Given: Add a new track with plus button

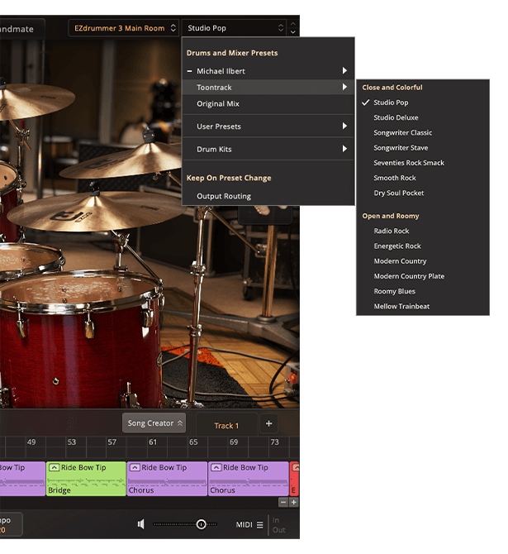Looking at the screenshot, I should pyautogui.click(x=268, y=424).
